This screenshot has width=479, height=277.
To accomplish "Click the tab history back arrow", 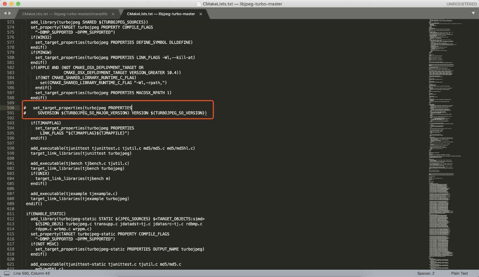I will click(5, 14).
